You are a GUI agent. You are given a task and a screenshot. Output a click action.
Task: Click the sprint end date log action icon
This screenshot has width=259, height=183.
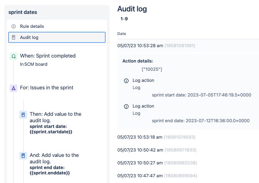(23, 156)
